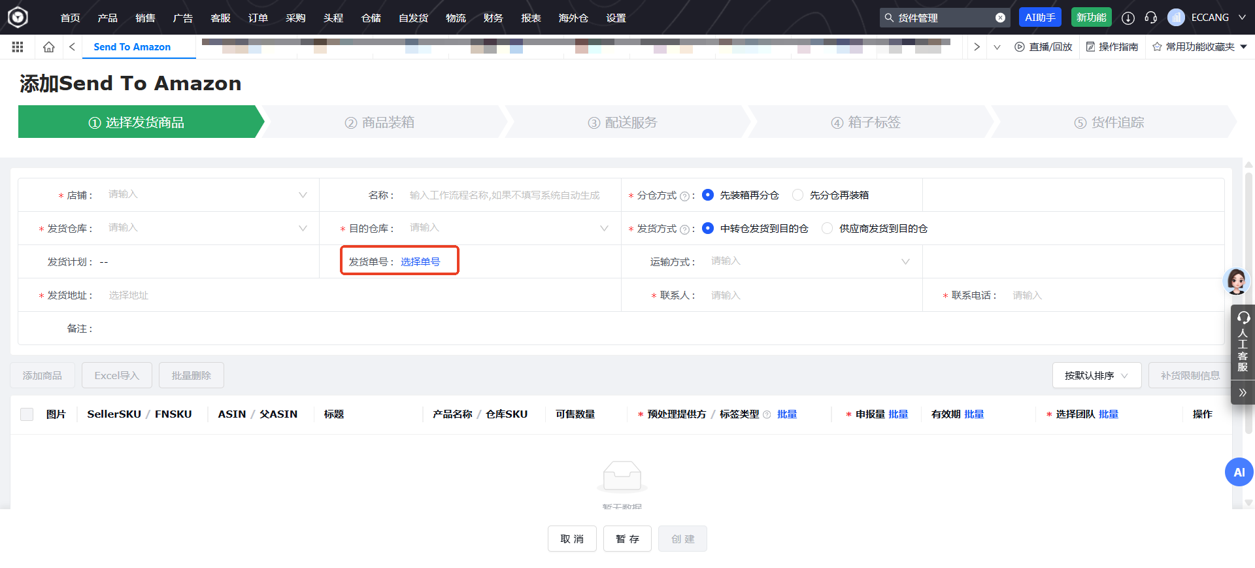Click the 暂存 button

[627, 539]
